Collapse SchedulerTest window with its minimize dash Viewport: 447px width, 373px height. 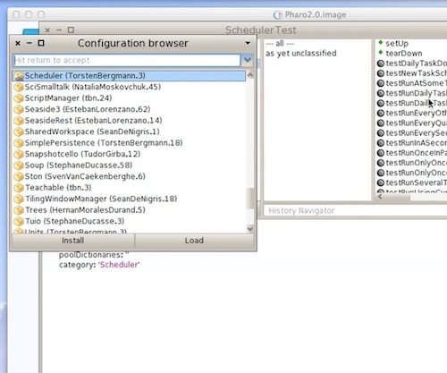coord(59,30)
